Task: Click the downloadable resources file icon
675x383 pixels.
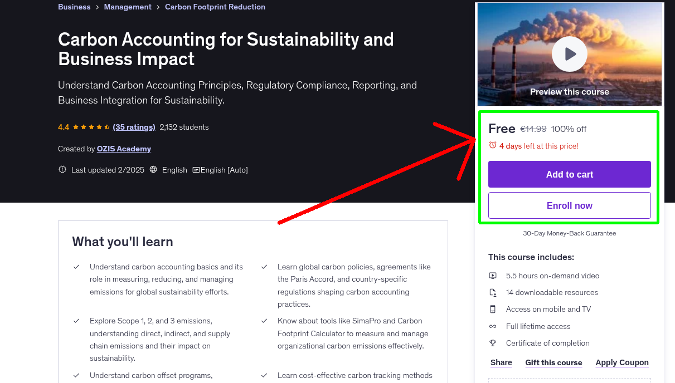Action: click(x=493, y=292)
